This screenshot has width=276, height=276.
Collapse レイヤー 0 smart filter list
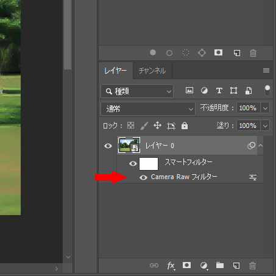(x=260, y=146)
